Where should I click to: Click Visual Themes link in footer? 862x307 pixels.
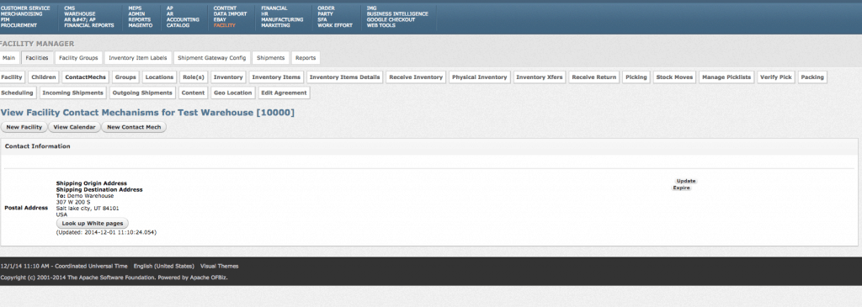[220, 266]
